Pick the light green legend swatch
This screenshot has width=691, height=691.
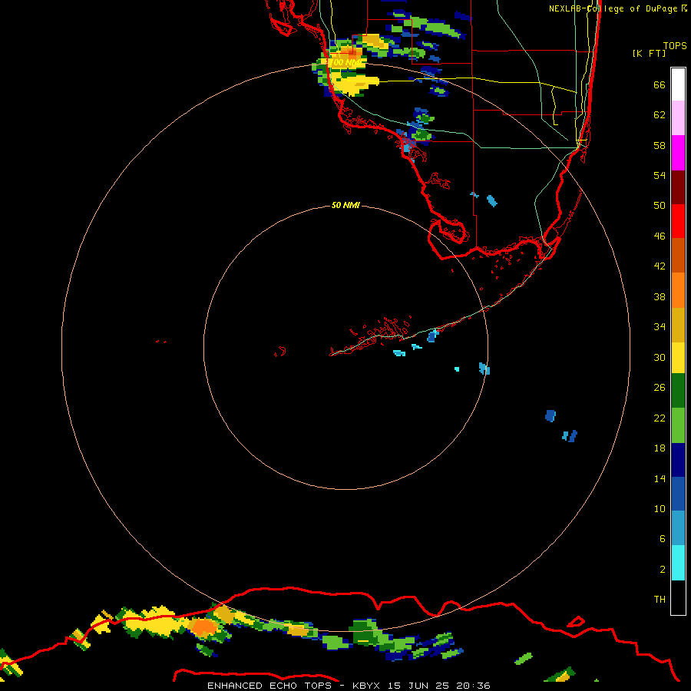678,425
